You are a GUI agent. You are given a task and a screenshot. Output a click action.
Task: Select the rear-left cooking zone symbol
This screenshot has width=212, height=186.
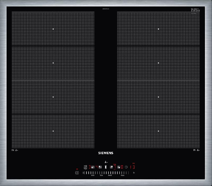pos(100,167)
